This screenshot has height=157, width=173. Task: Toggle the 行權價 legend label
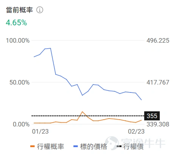[134, 146]
